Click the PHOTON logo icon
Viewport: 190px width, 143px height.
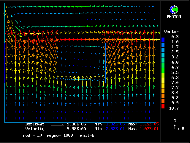point(174,10)
